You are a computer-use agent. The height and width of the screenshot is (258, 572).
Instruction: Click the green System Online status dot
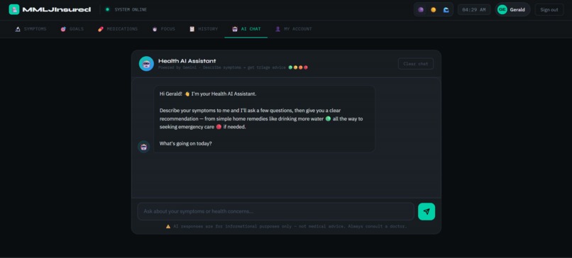tap(107, 9)
